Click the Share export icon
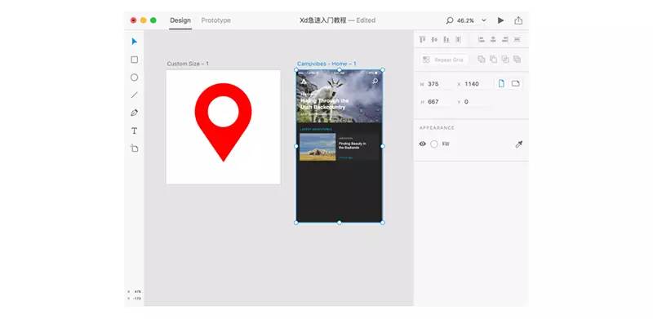 click(518, 20)
